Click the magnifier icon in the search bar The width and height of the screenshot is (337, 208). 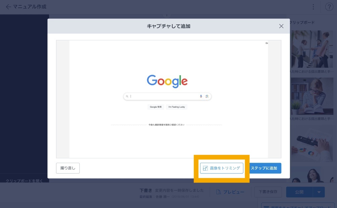[127, 96]
